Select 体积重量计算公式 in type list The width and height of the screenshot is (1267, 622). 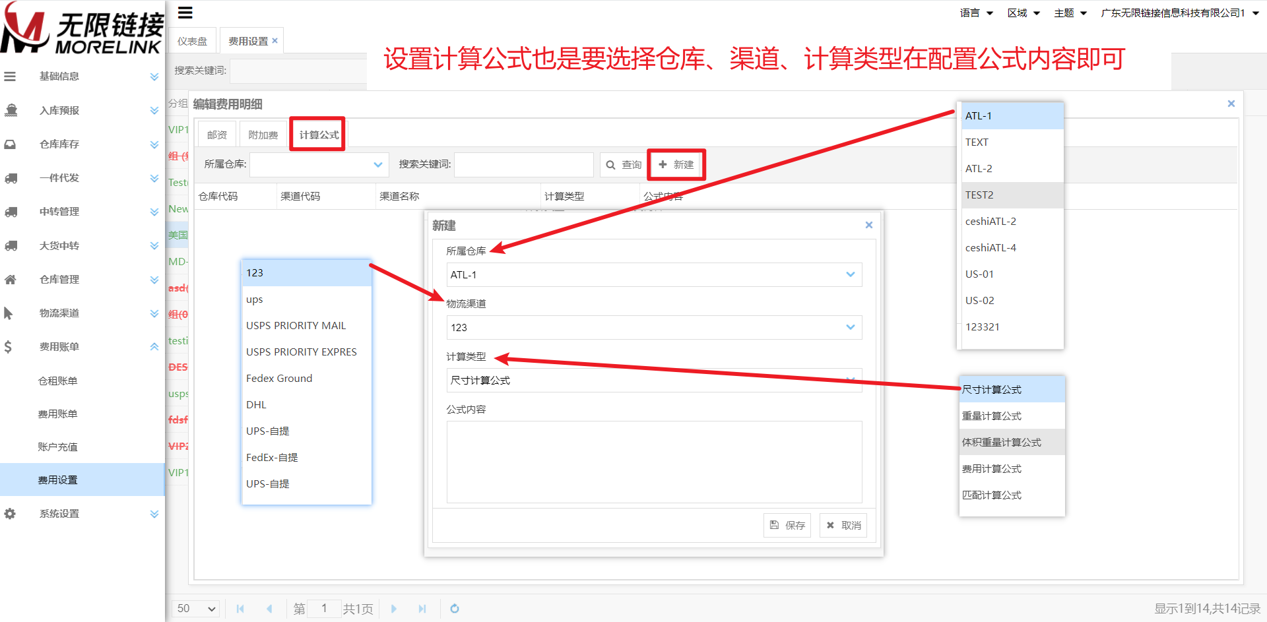pyautogui.click(x=1012, y=442)
